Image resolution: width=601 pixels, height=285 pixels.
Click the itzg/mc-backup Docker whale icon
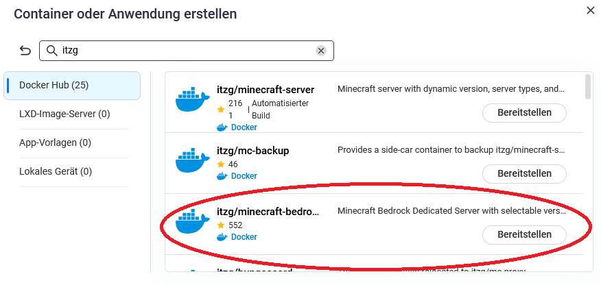point(192,159)
